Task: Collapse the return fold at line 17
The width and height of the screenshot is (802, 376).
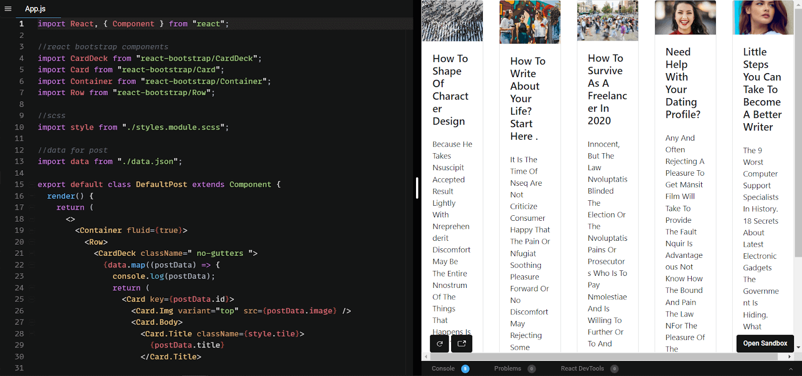Action: (x=31, y=208)
